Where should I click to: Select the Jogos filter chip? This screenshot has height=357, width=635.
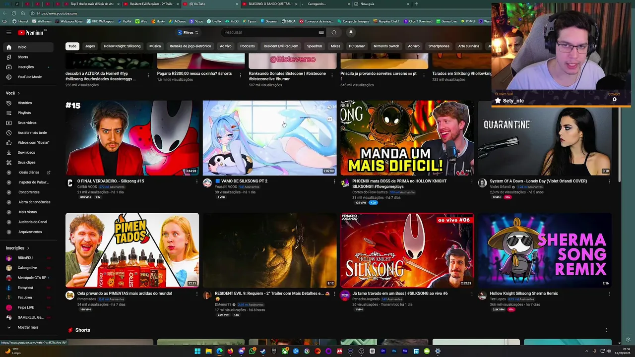point(90,46)
